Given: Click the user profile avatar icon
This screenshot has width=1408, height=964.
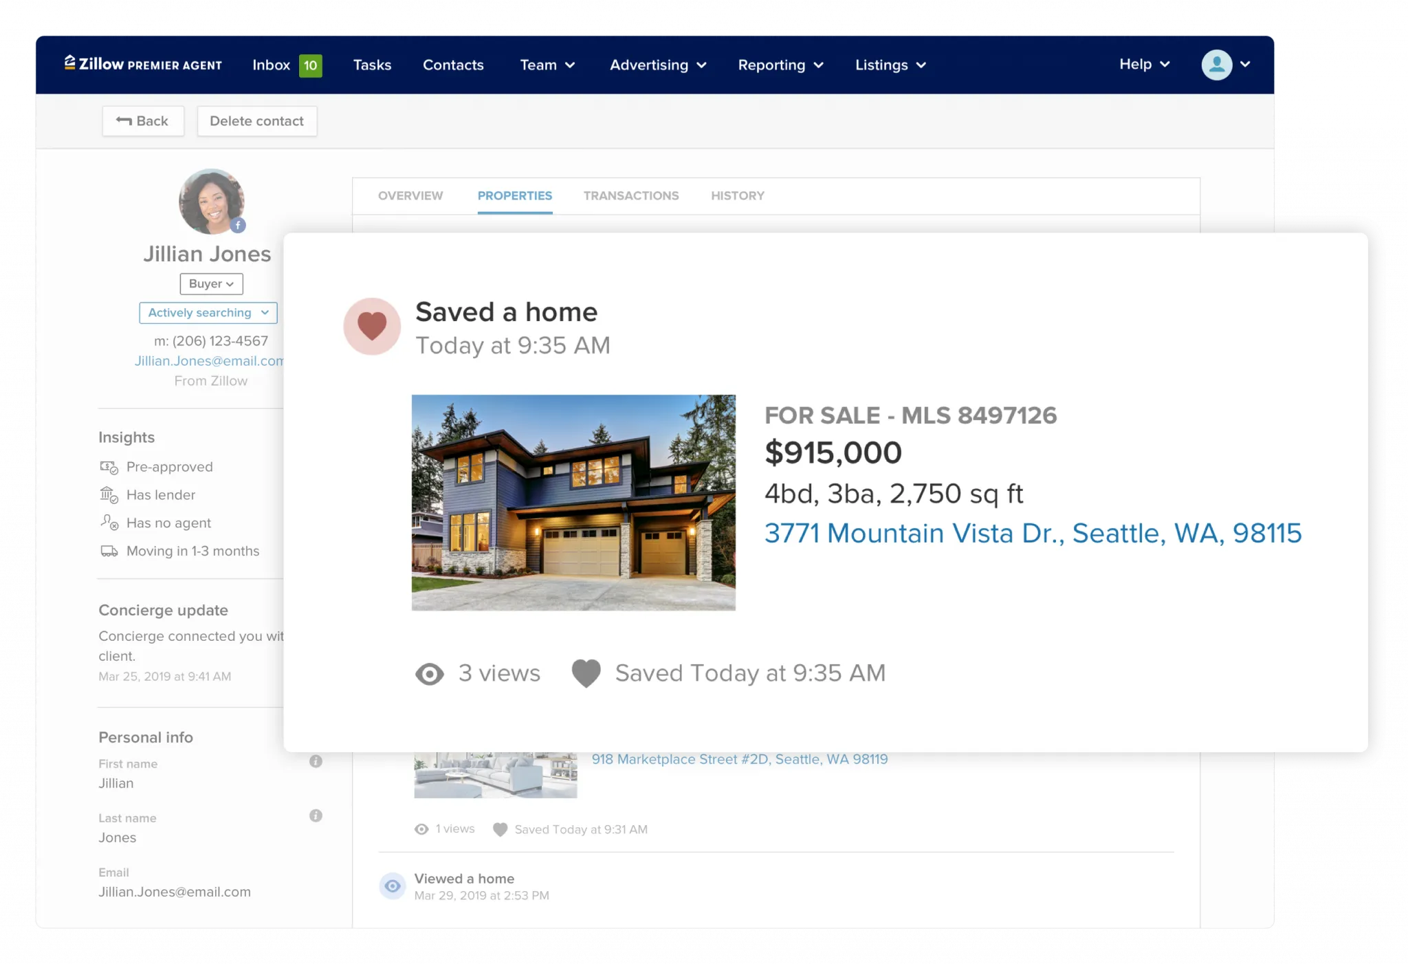Looking at the screenshot, I should (1218, 65).
